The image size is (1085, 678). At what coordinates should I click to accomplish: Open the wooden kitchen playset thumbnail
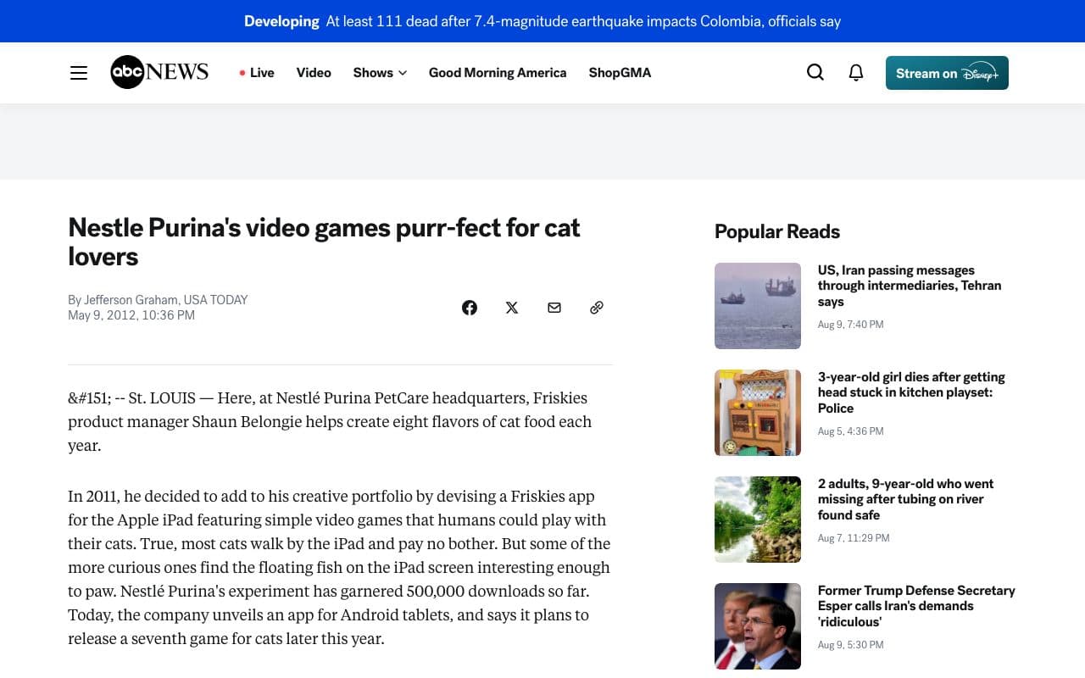coord(758,413)
